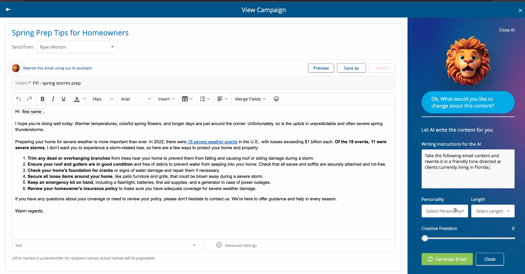Toggle italic formatting

[53, 99]
